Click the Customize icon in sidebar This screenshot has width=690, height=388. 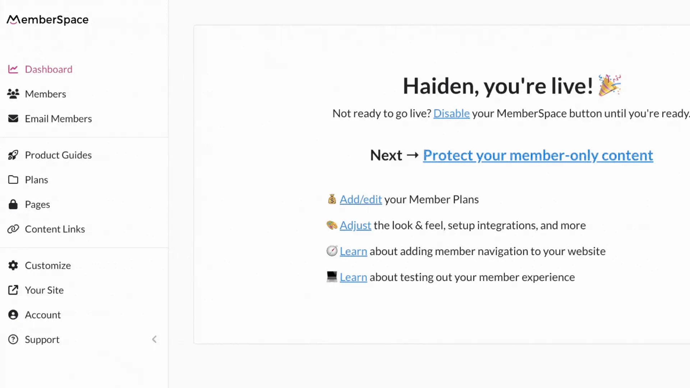(13, 265)
